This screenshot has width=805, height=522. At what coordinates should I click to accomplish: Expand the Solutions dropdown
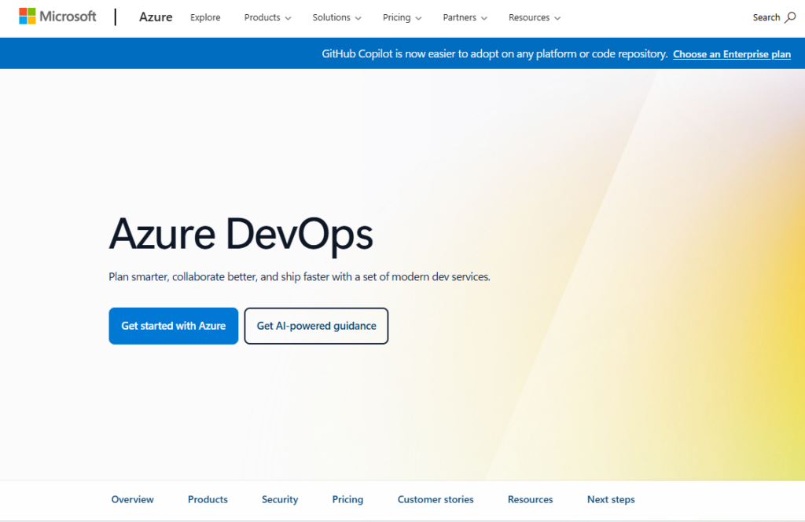(x=336, y=17)
